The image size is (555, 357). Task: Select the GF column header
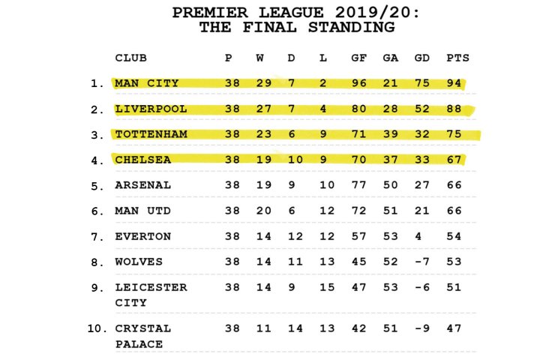pyautogui.click(x=359, y=58)
